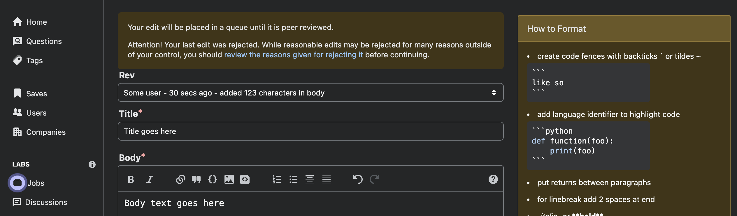Click the Saves bookmark icon

tap(17, 93)
